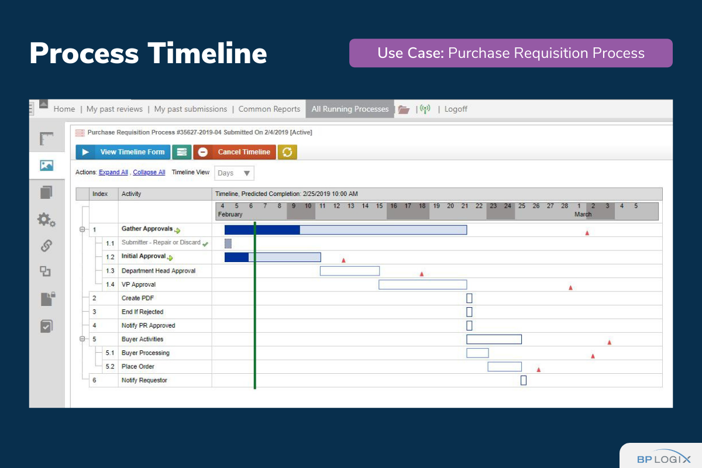This screenshot has width=702, height=468.
Task: Click the View Timeline Form button
Action: 123,152
